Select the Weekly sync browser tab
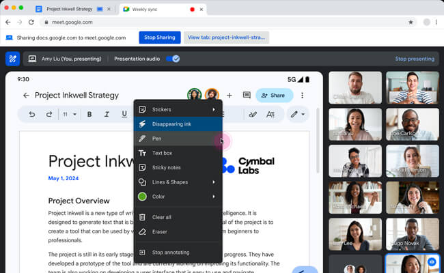The width and height of the screenshot is (444, 273). click(x=163, y=9)
